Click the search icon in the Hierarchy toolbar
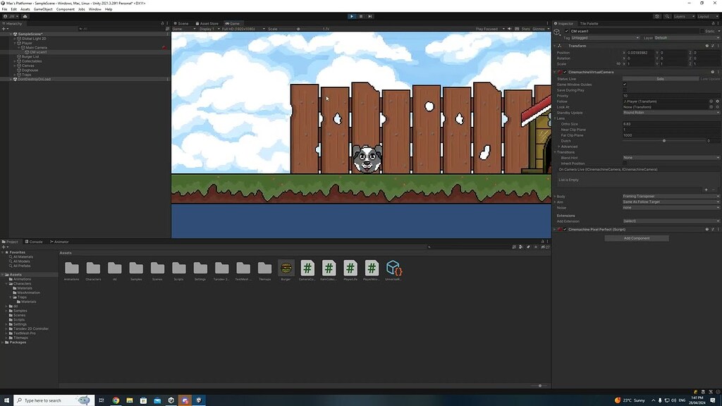The width and height of the screenshot is (722, 406). (x=81, y=29)
